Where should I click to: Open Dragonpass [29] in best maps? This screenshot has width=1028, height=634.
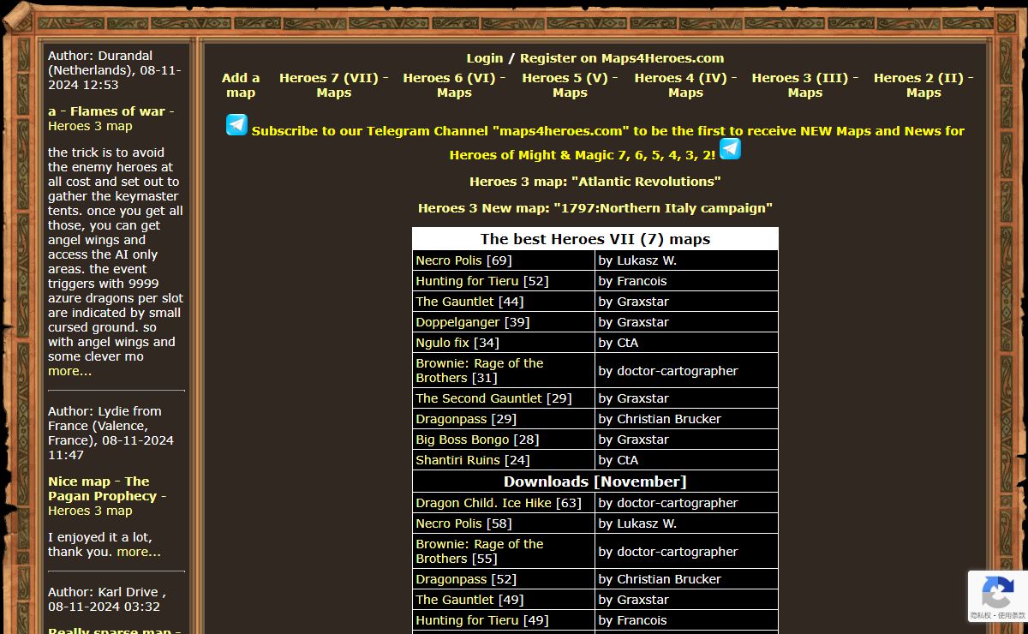(451, 419)
